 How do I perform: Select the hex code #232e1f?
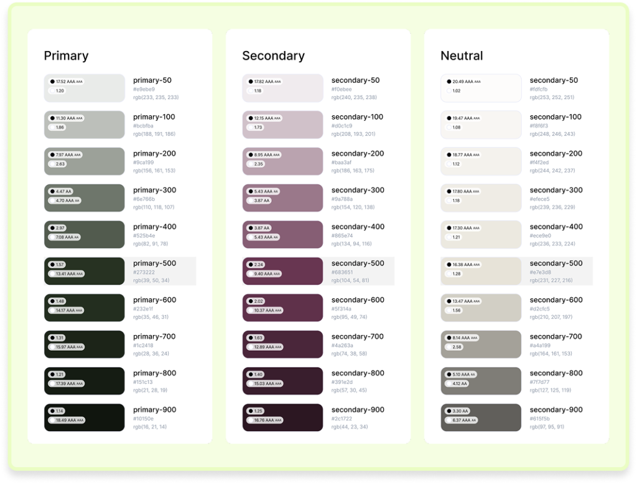coord(143,309)
